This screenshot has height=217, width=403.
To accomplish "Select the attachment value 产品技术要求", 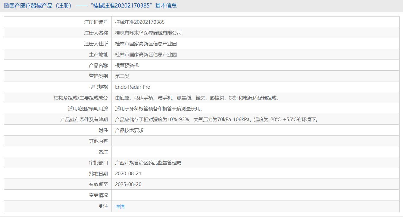I will coord(130,130).
